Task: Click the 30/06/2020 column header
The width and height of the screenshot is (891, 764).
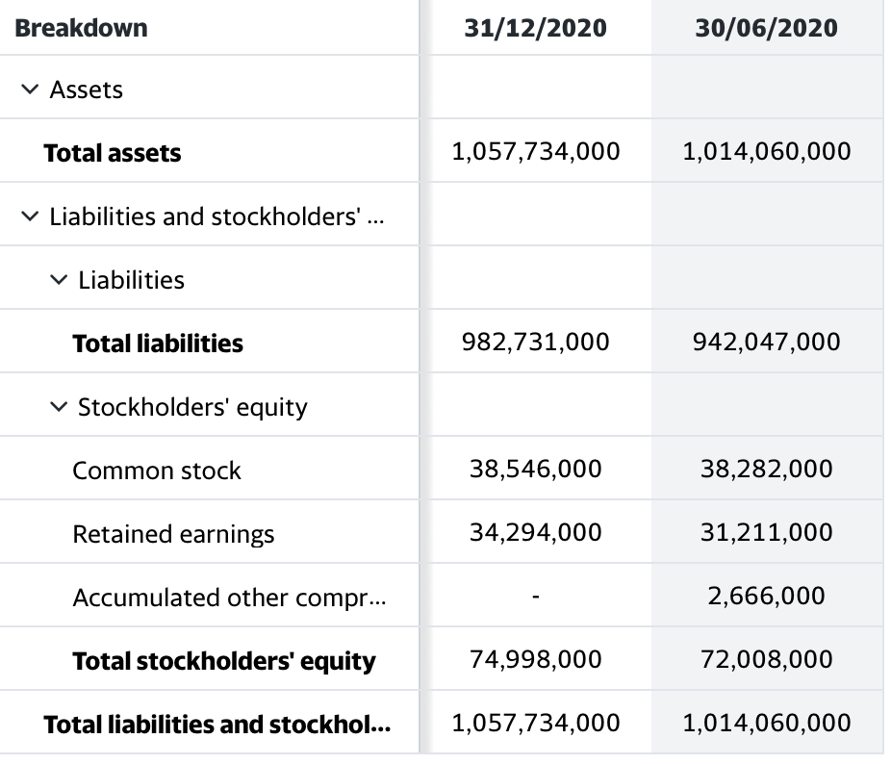Action: point(766,28)
